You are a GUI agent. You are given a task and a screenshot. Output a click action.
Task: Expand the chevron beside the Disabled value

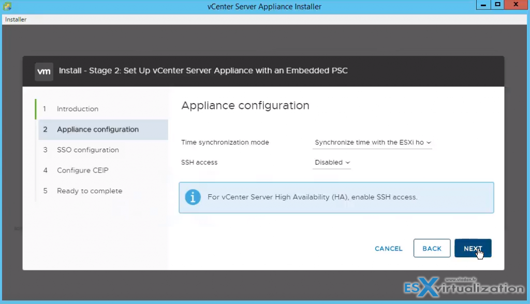coord(348,163)
